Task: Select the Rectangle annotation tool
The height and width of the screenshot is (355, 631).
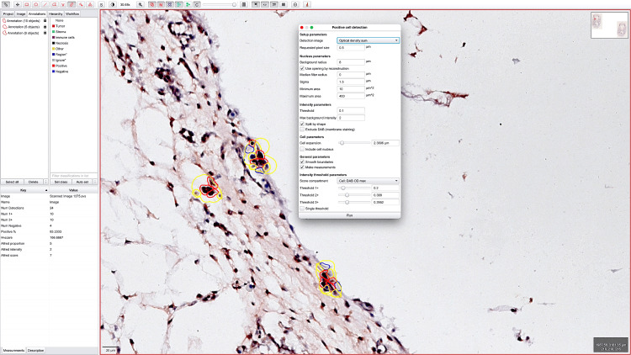Action: (x=27, y=4)
